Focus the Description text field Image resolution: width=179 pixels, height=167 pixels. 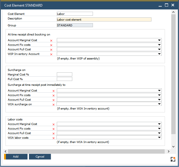point(104,20)
